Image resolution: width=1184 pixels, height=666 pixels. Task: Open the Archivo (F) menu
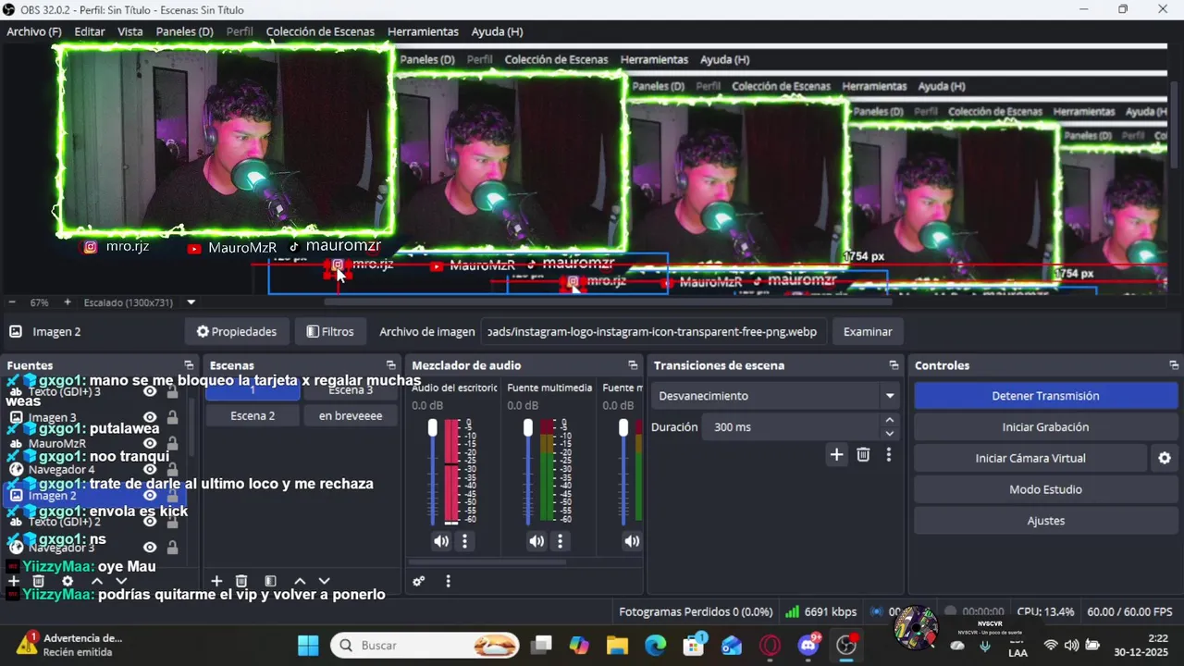coord(34,31)
